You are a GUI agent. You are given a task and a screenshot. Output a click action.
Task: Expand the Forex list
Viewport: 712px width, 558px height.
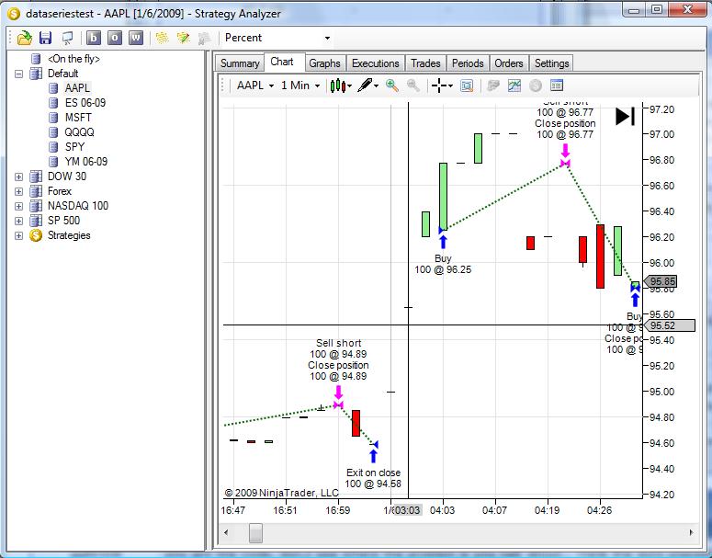click(x=18, y=191)
